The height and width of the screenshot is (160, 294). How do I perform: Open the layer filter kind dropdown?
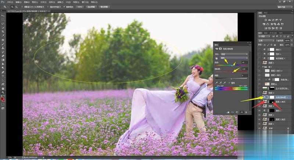point(264,36)
